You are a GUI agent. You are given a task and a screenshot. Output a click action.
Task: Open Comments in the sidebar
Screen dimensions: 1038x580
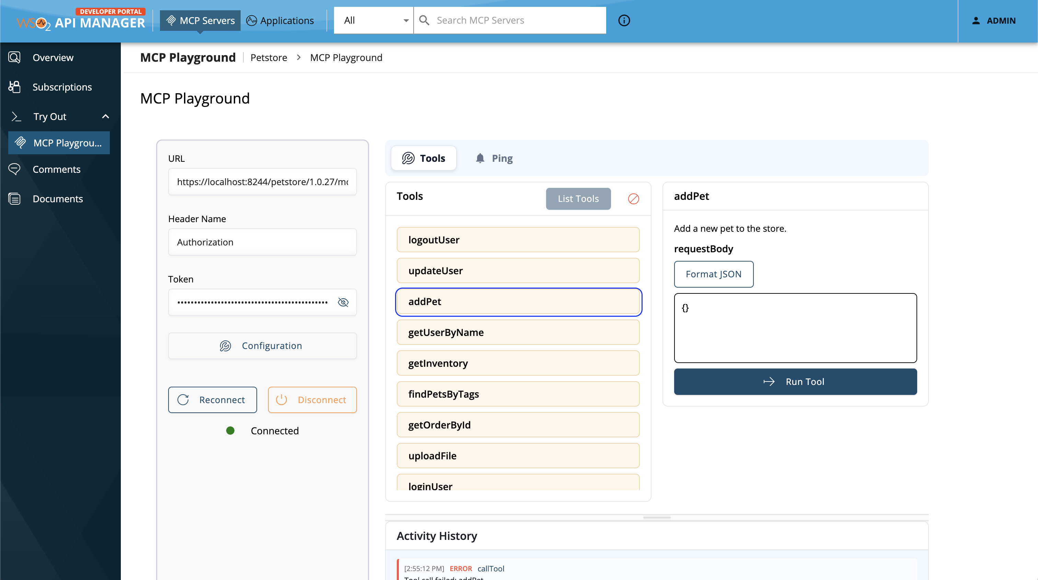click(56, 169)
